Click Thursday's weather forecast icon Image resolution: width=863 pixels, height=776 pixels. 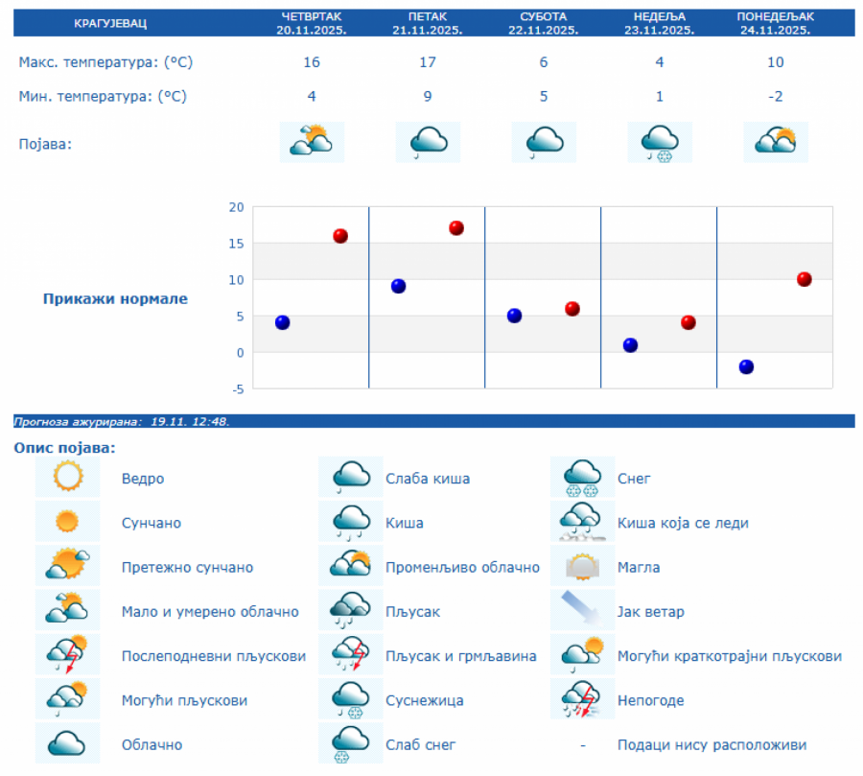point(312,142)
